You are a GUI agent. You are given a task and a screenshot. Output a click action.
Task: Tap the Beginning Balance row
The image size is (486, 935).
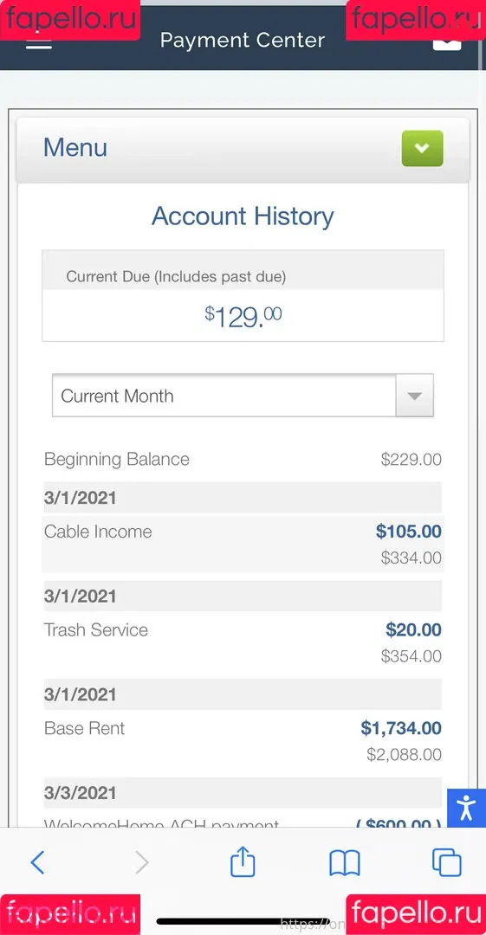pyautogui.click(x=243, y=459)
